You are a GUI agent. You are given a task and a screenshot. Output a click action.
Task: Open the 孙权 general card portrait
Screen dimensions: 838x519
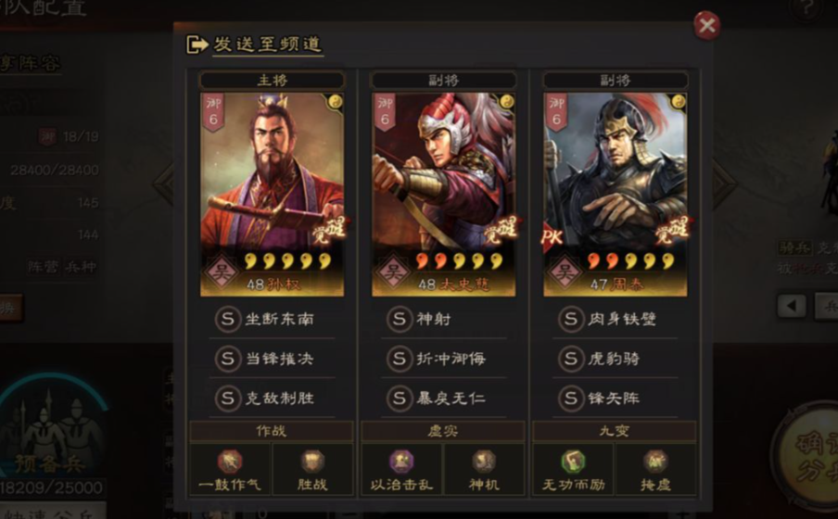coord(272,195)
